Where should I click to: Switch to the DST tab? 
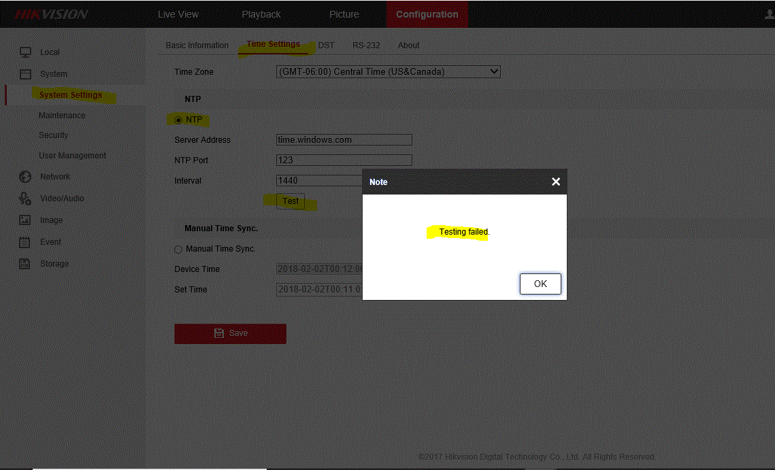pyautogui.click(x=326, y=46)
